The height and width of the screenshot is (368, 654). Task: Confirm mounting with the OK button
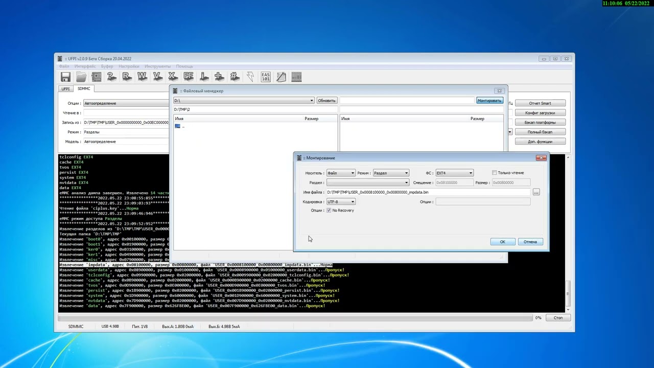click(x=502, y=242)
